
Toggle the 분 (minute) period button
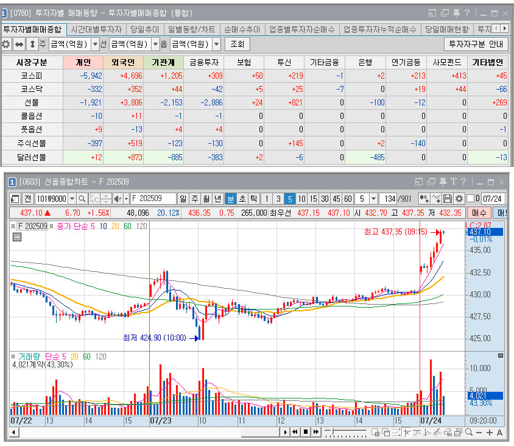click(x=230, y=199)
